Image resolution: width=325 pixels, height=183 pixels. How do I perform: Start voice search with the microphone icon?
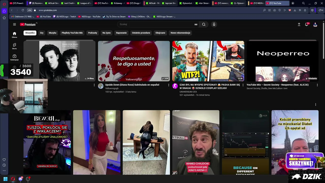point(214,24)
